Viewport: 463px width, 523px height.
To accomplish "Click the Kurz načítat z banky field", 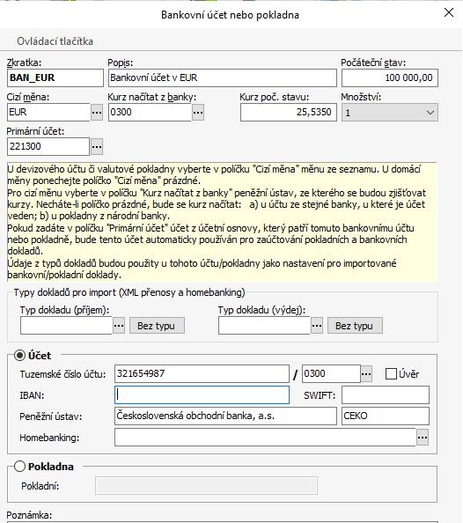I will click(150, 113).
